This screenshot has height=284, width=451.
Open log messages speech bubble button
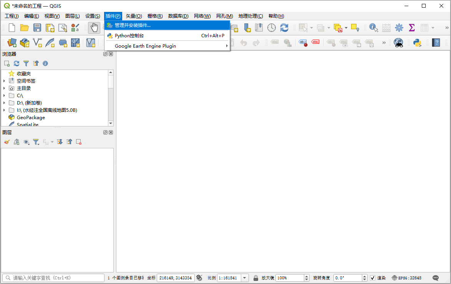tap(436, 278)
